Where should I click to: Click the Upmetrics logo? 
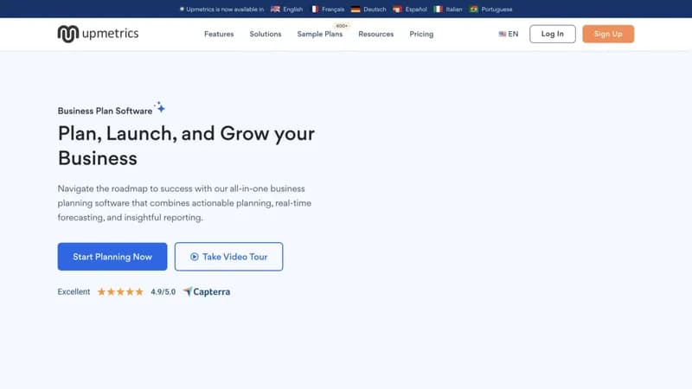click(98, 34)
